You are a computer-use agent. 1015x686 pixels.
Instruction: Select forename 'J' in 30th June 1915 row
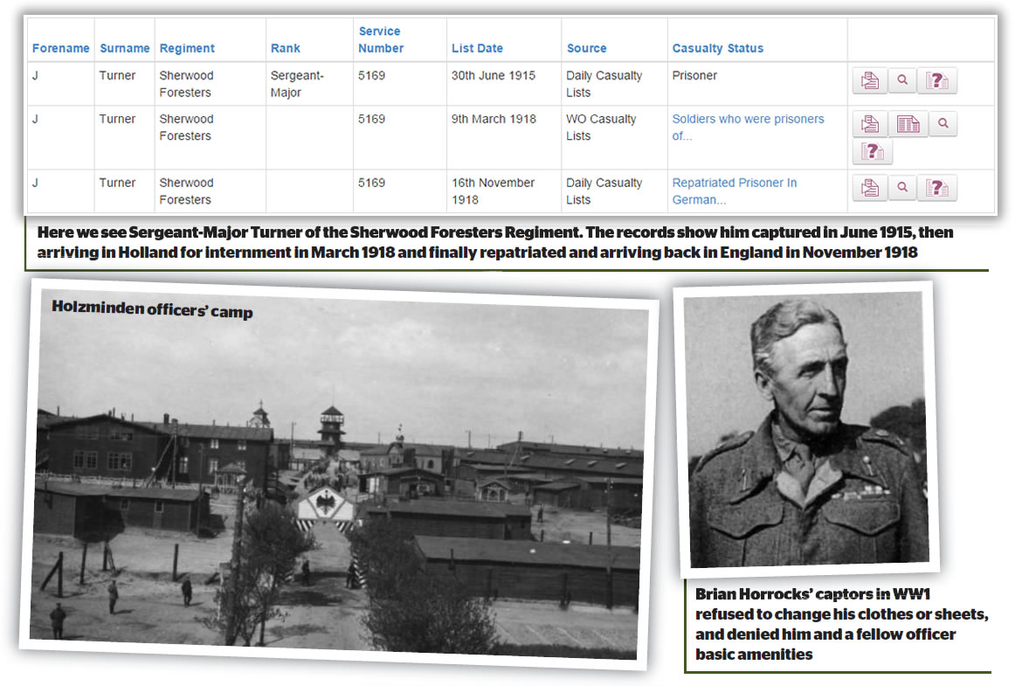[x=35, y=75]
